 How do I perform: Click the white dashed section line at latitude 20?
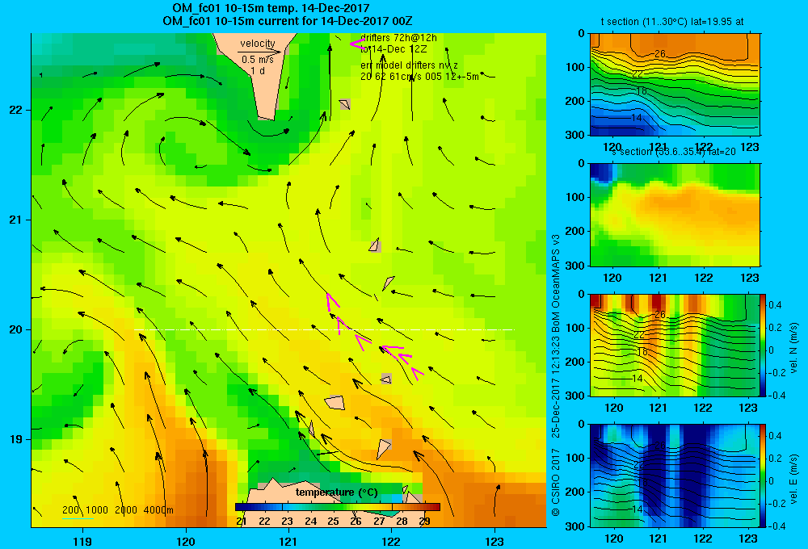tap(324, 329)
